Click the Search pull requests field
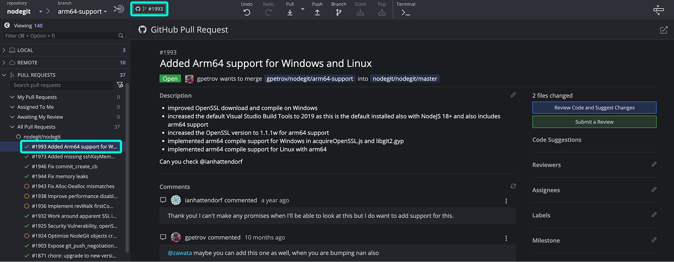 click(61, 85)
